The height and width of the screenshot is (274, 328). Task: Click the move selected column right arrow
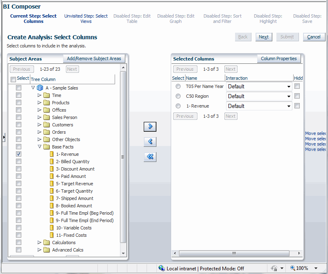[150, 126]
